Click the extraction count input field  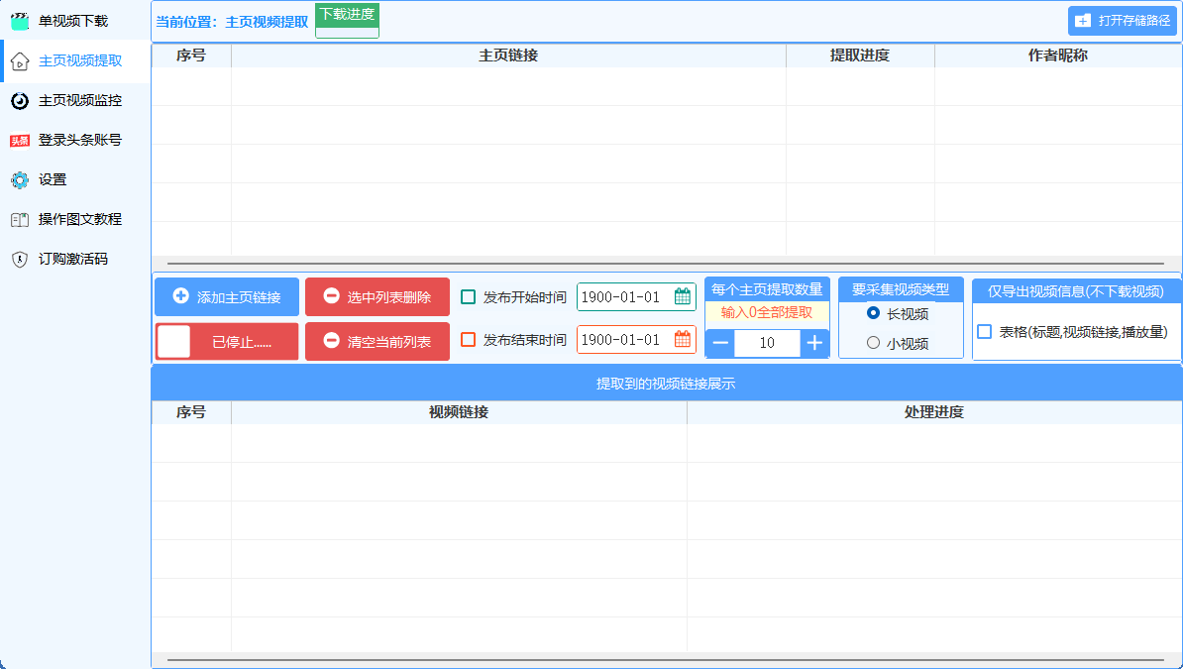pos(767,343)
